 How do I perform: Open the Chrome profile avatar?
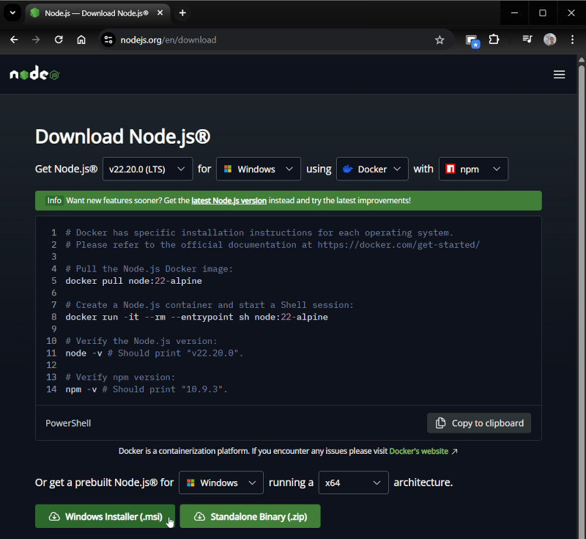click(549, 40)
